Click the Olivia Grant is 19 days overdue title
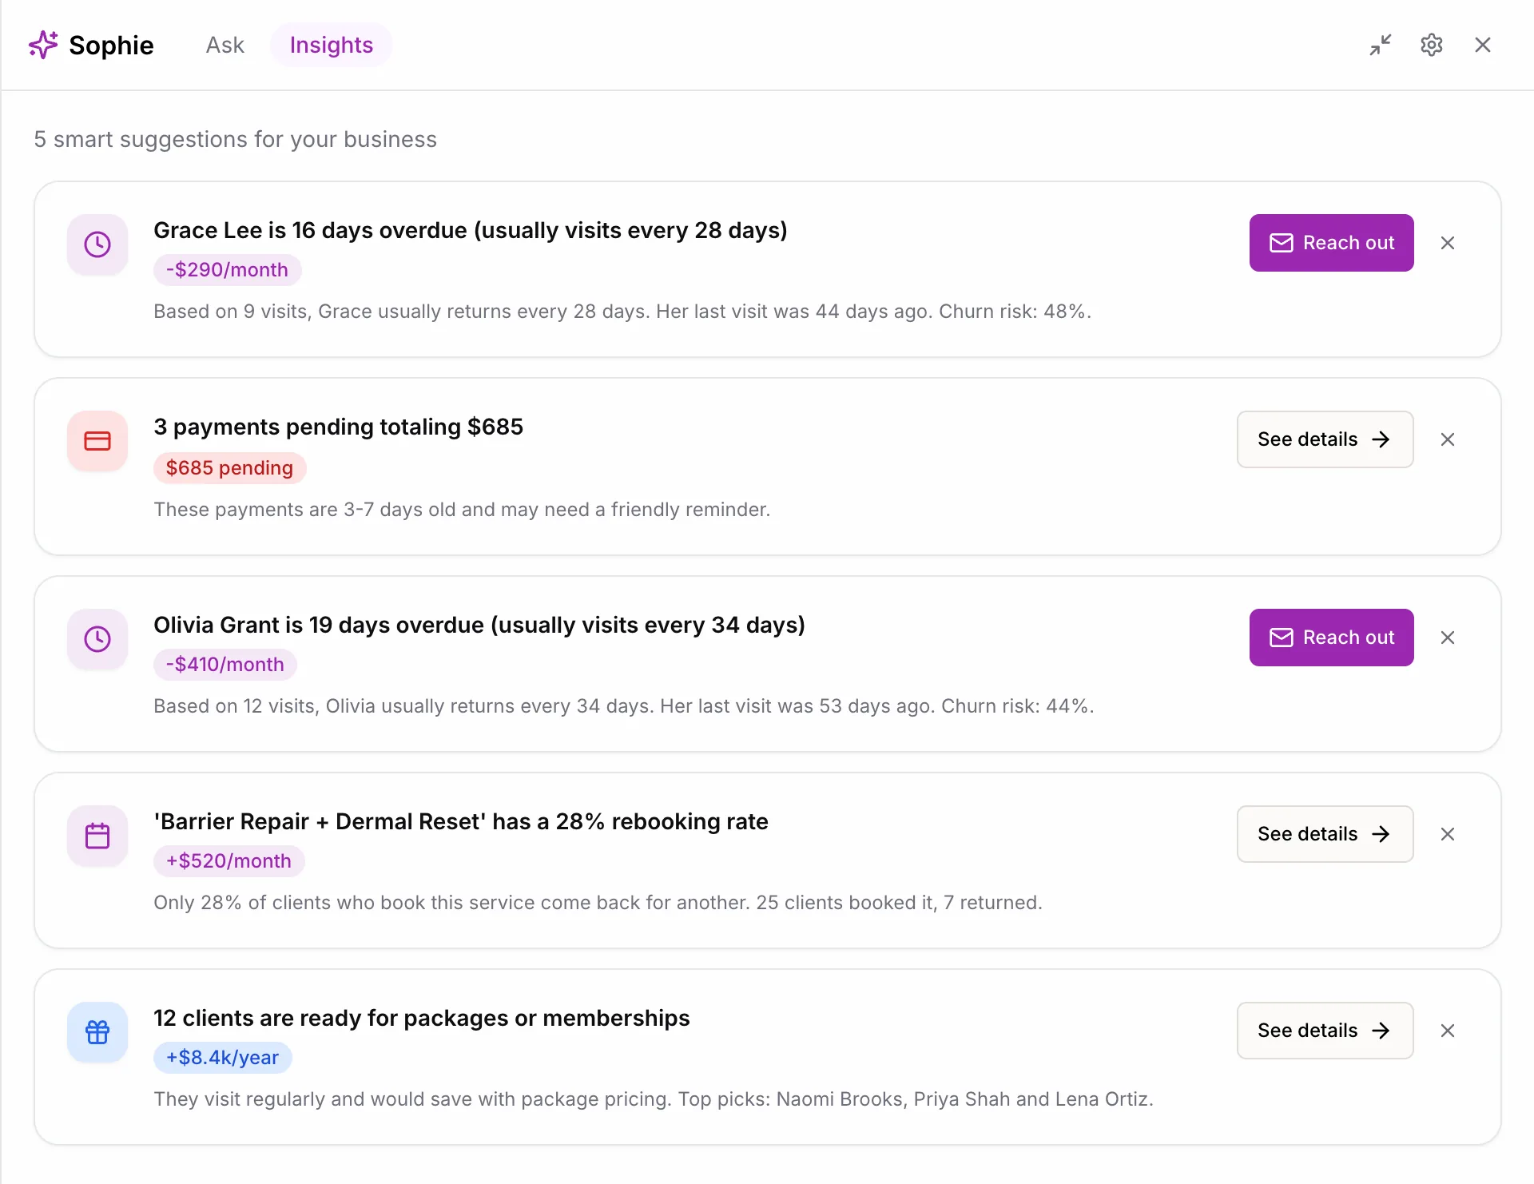The height and width of the screenshot is (1184, 1534). tap(479, 625)
